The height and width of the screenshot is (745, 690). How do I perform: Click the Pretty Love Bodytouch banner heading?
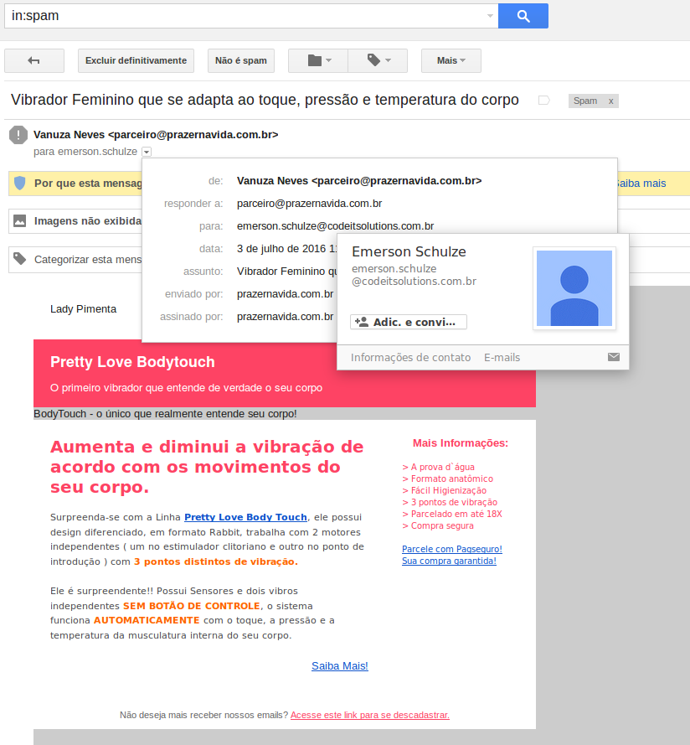click(132, 362)
